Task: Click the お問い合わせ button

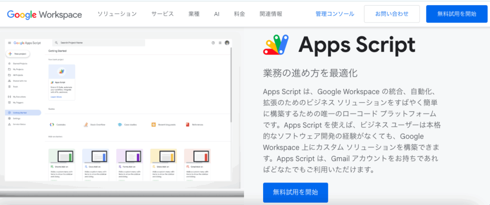Action: [392, 14]
